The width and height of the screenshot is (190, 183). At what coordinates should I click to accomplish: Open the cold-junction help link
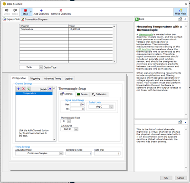pyautogui.click(x=143, y=49)
